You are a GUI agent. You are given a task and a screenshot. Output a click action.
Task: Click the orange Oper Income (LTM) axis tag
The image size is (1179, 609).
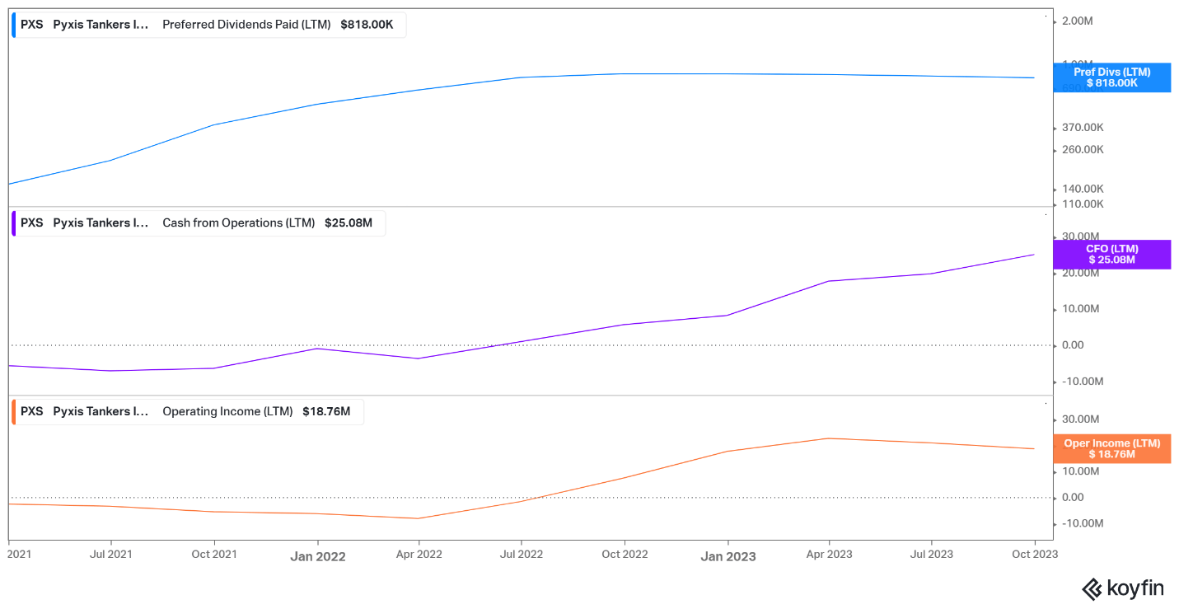1111,449
